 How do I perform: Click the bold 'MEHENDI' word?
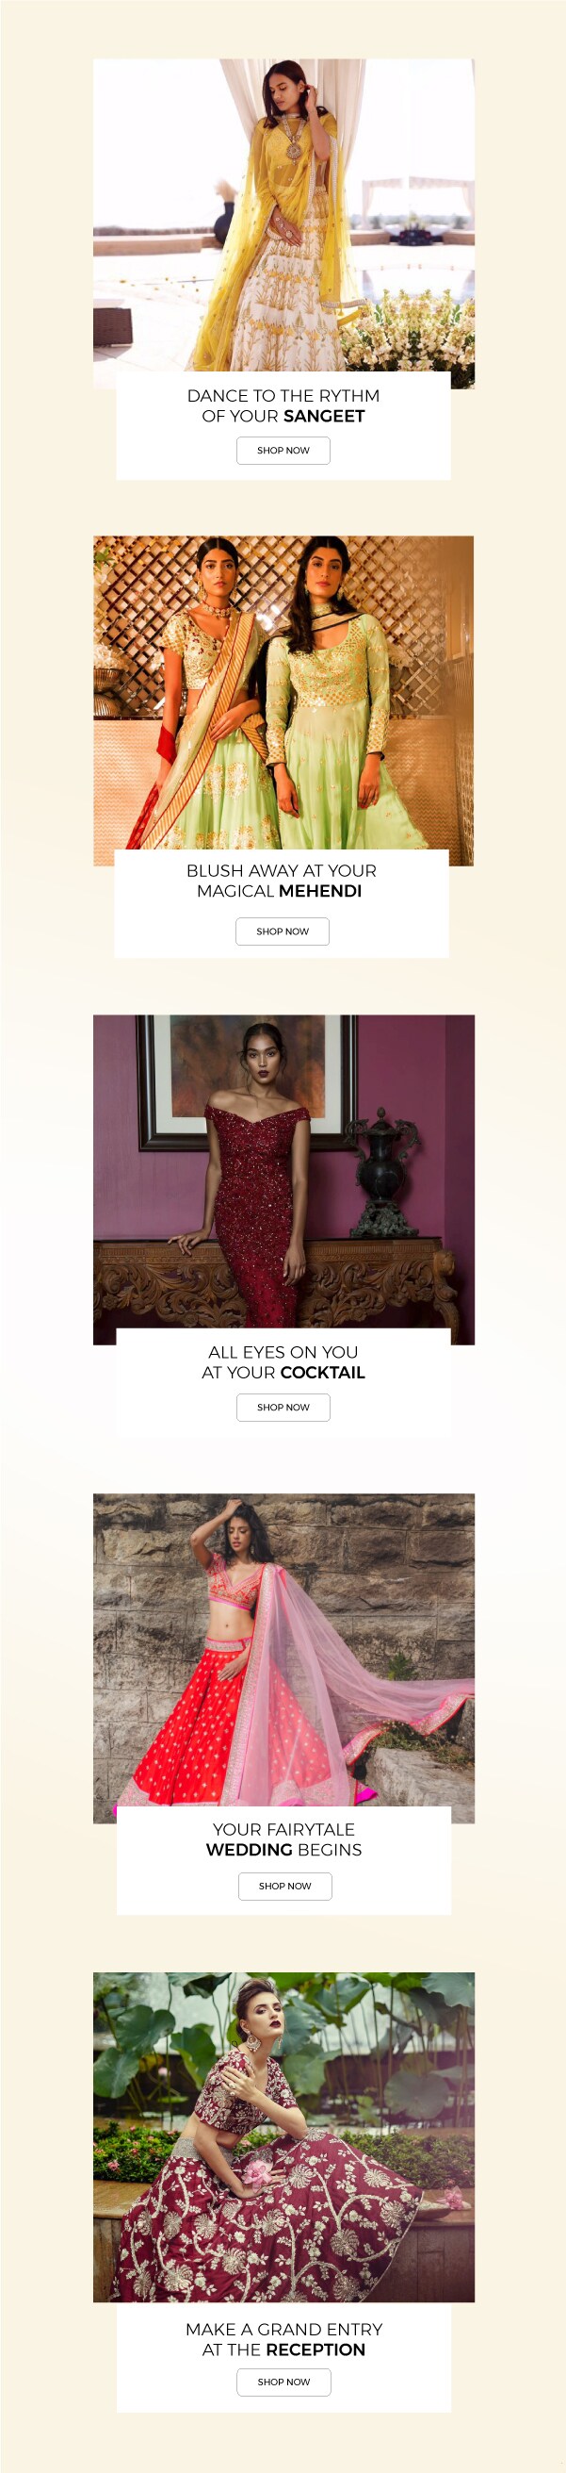pyautogui.click(x=320, y=891)
